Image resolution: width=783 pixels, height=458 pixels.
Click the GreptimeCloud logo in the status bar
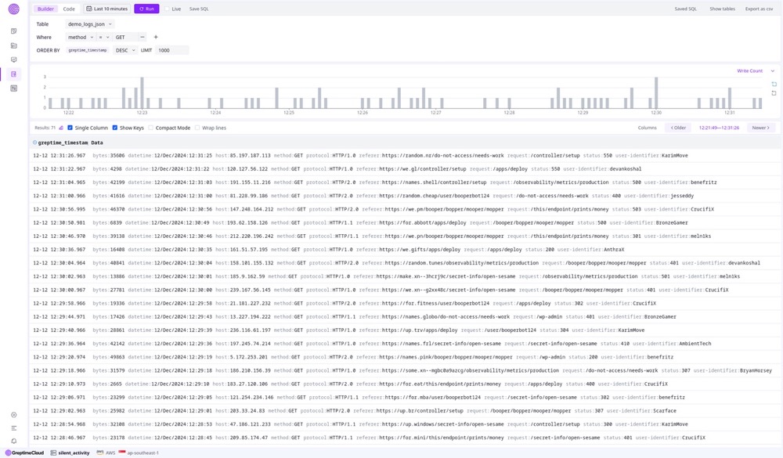tap(26, 453)
